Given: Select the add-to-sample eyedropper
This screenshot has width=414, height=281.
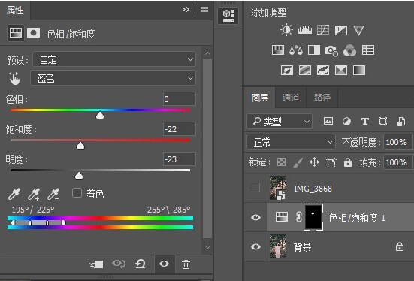Looking at the screenshot, I should tap(34, 194).
